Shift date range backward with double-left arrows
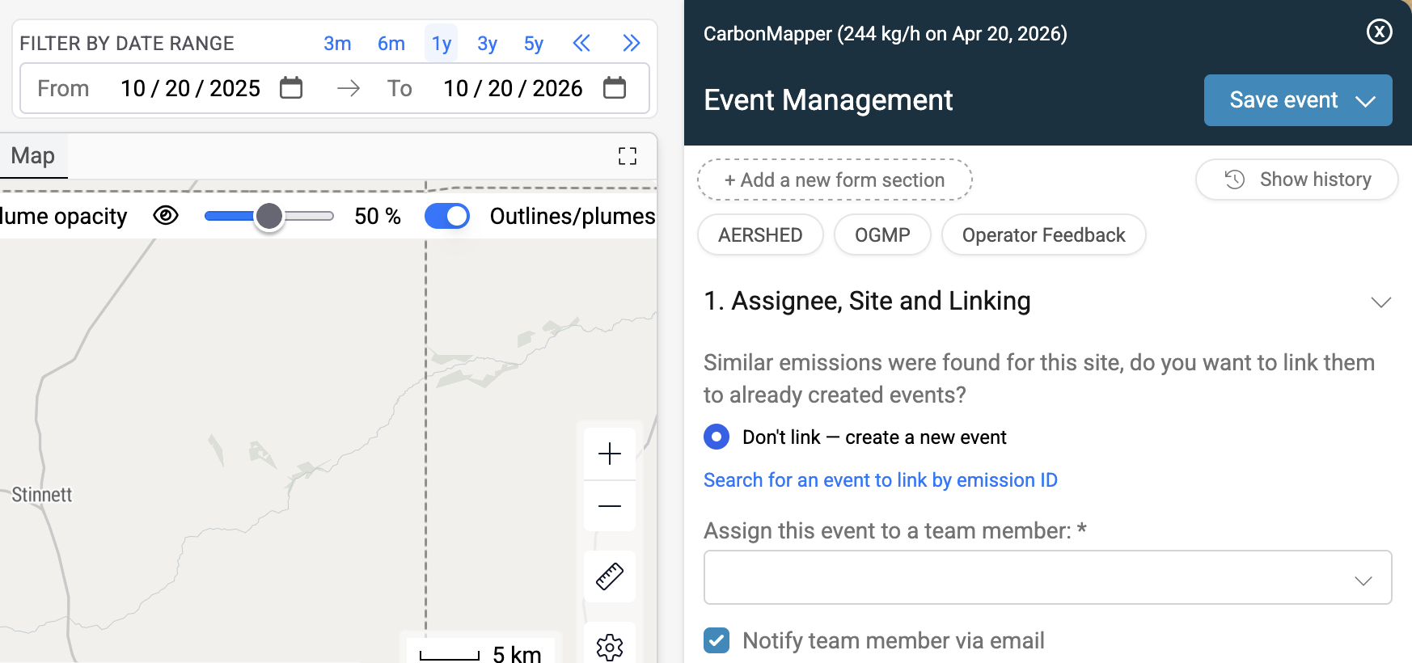Screen dimensions: 1412x663 pyautogui.click(x=581, y=43)
